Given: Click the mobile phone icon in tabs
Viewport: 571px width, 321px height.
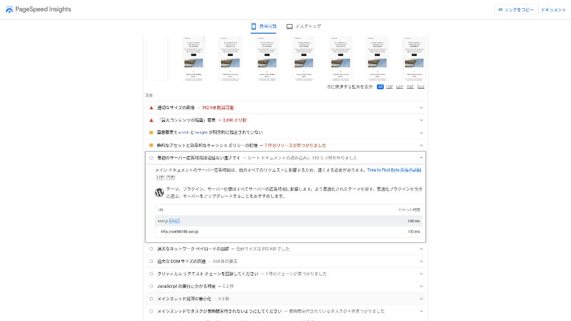Looking at the screenshot, I should [x=254, y=26].
